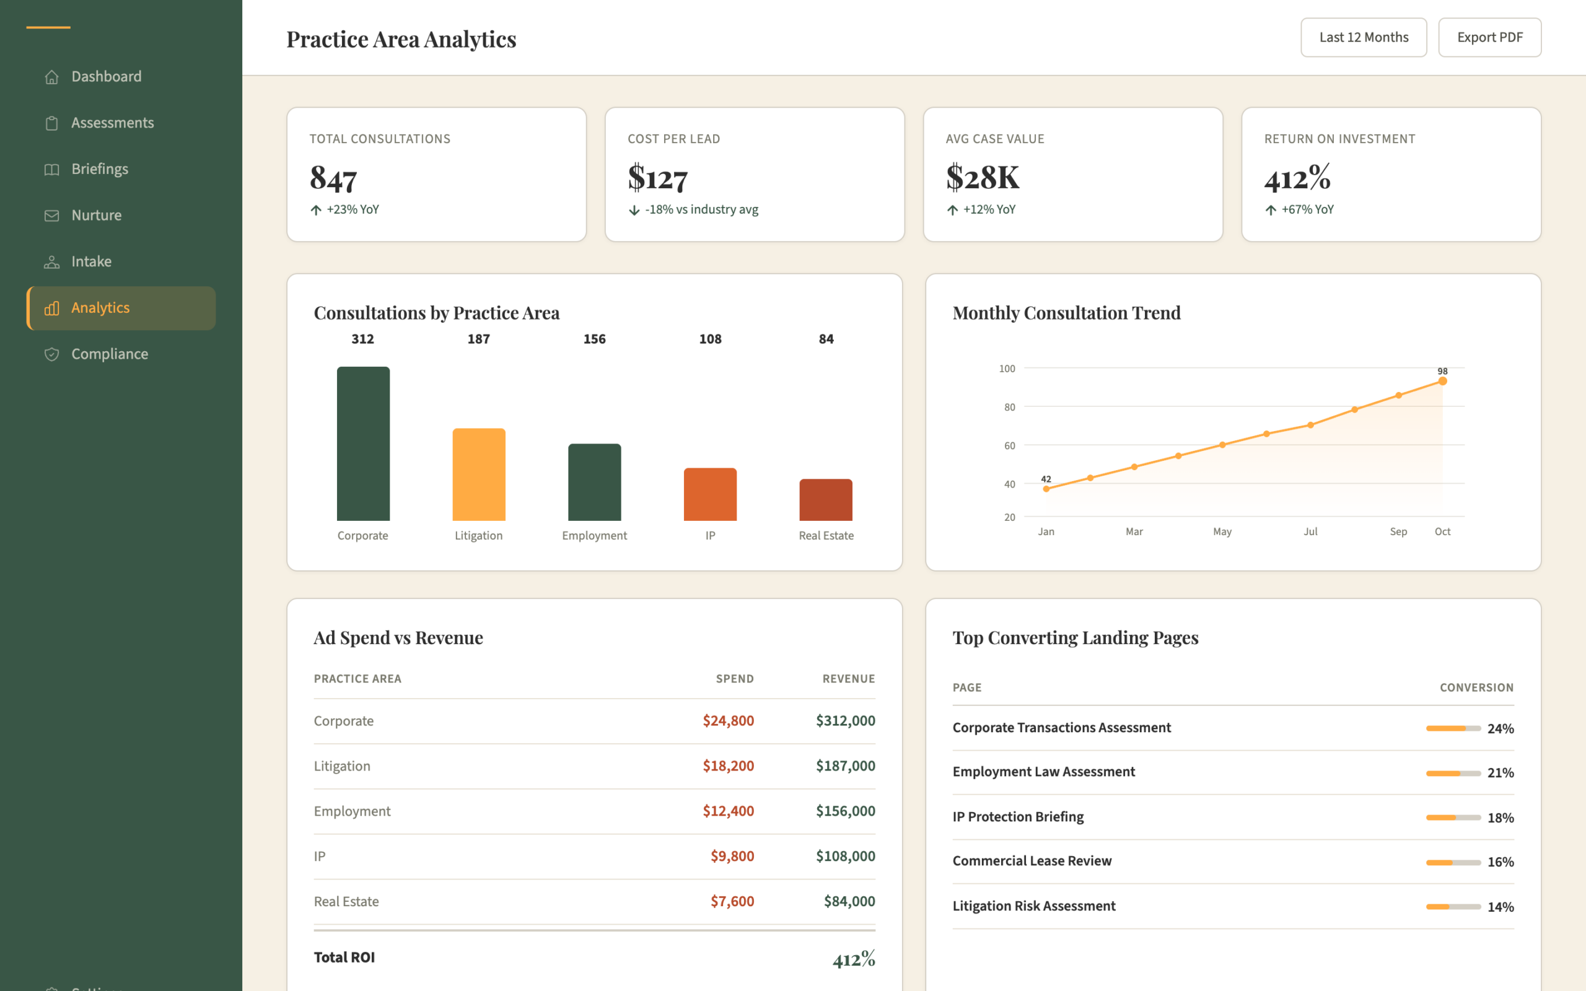Viewport: 1586px width, 991px height.
Task: Click the Corporate Transactions Assessment conversion bar
Action: pyautogui.click(x=1453, y=728)
